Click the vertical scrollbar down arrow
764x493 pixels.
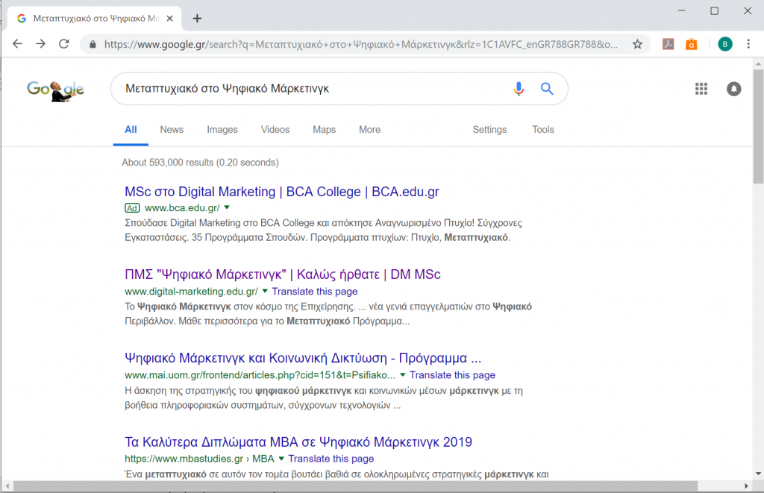[x=758, y=474]
